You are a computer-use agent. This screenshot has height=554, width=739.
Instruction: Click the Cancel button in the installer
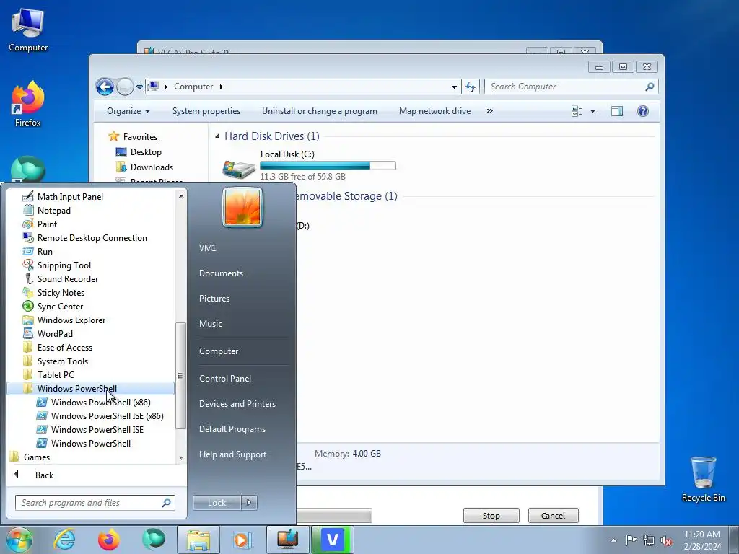pyautogui.click(x=553, y=515)
